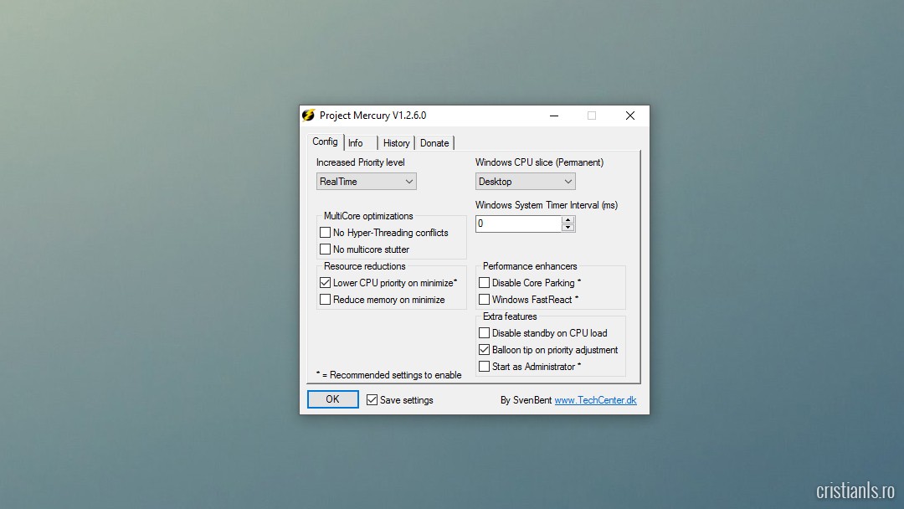Minimize the Project Mercury window

[554, 116]
